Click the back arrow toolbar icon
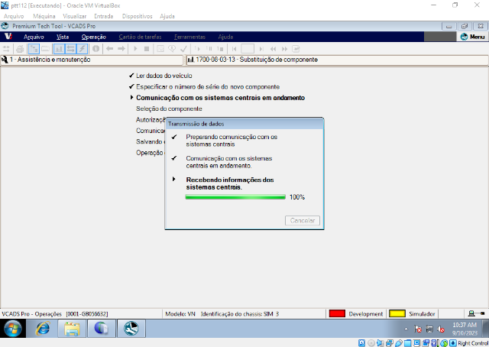The image size is (489, 347). click(109, 49)
